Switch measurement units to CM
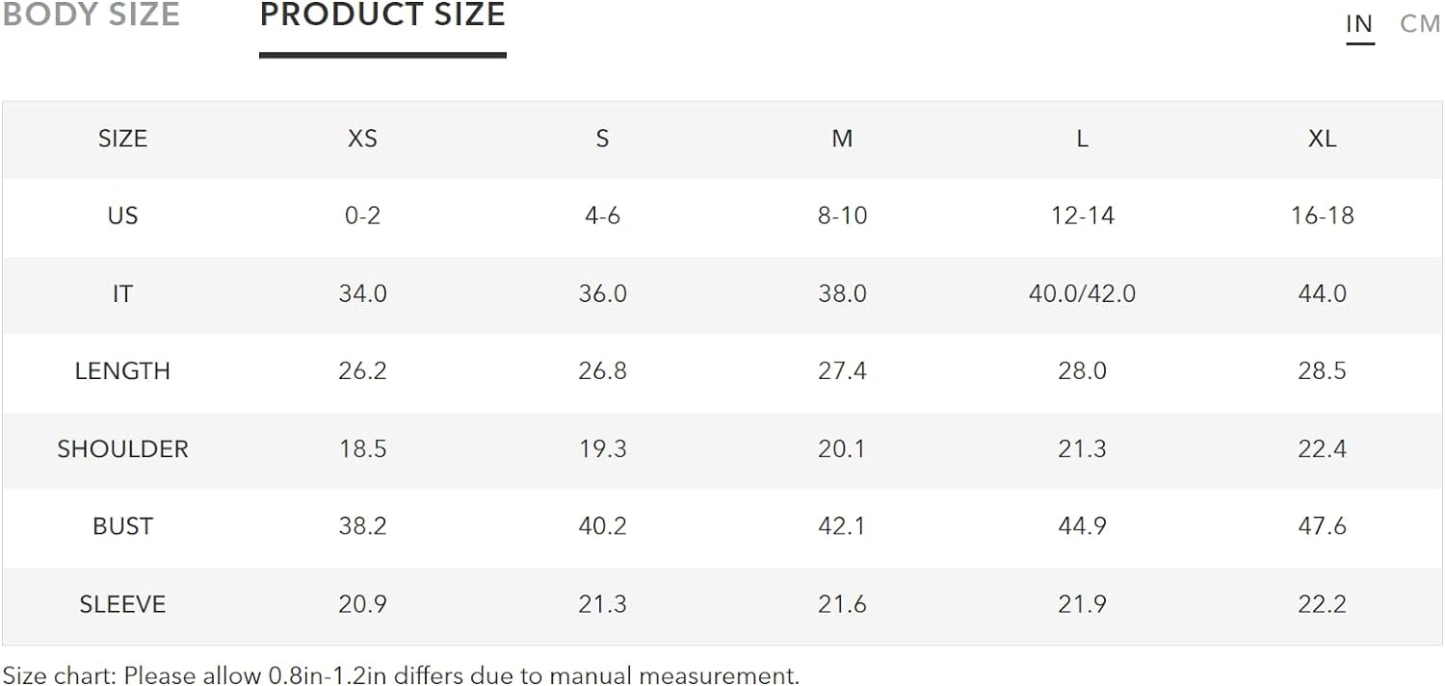The height and width of the screenshot is (686, 1445). pyautogui.click(x=1420, y=24)
